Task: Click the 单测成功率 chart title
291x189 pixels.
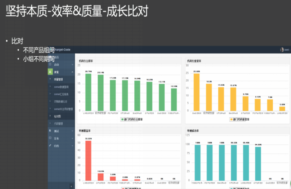Action: (x=193, y=131)
